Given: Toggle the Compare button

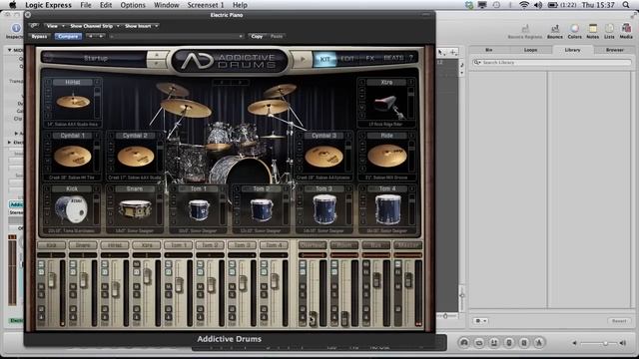Looking at the screenshot, I should (x=68, y=36).
